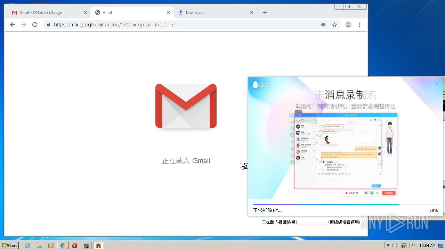Close the active Gmail tab
The image size is (445, 250).
click(x=169, y=12)
